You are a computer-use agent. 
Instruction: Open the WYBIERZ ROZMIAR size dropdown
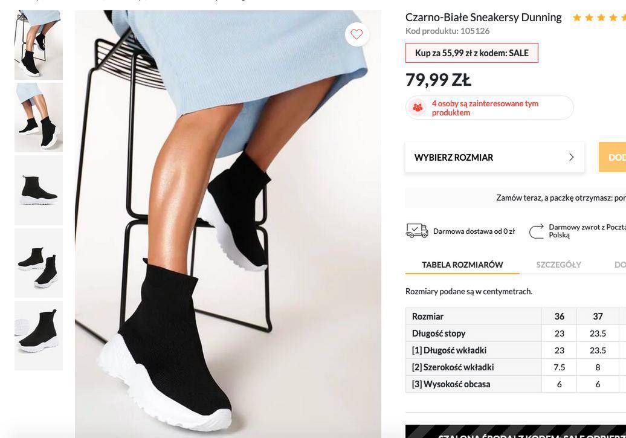tap(495, 157)
